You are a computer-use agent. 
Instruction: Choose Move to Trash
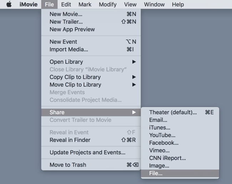point(91,165)
